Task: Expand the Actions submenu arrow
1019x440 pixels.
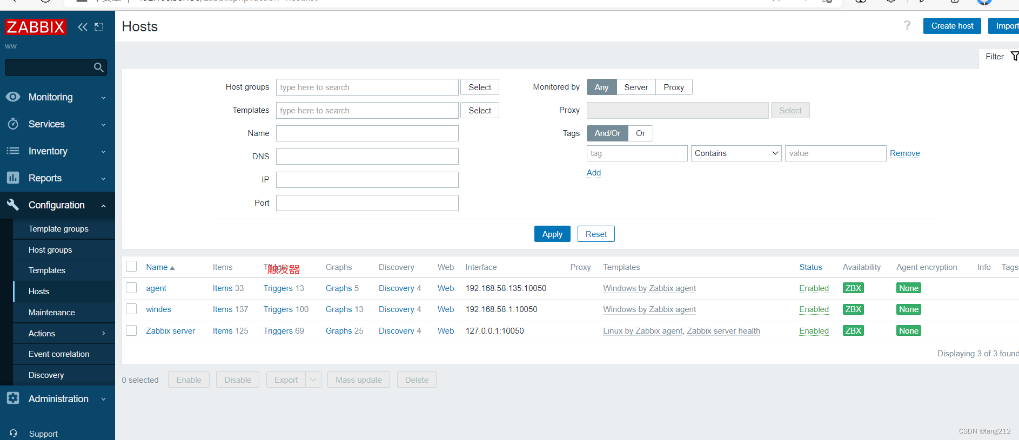Action: click(103, 333)
